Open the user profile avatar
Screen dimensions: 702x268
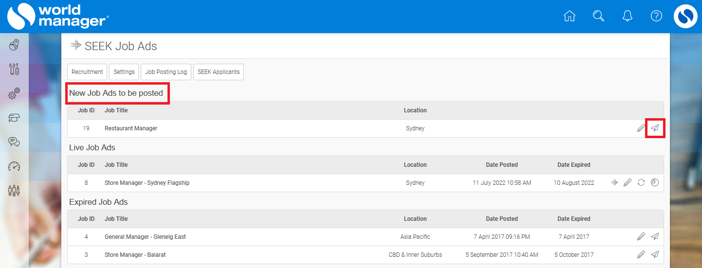pos(685,16)
